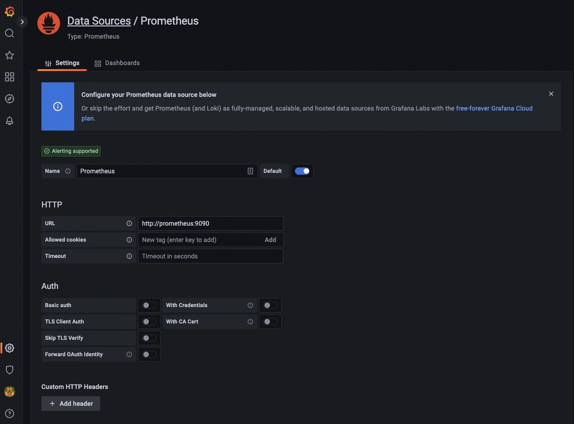Go to Data Sources breadcrumb link
Viewport: 574px width, 424px height.
99,21
